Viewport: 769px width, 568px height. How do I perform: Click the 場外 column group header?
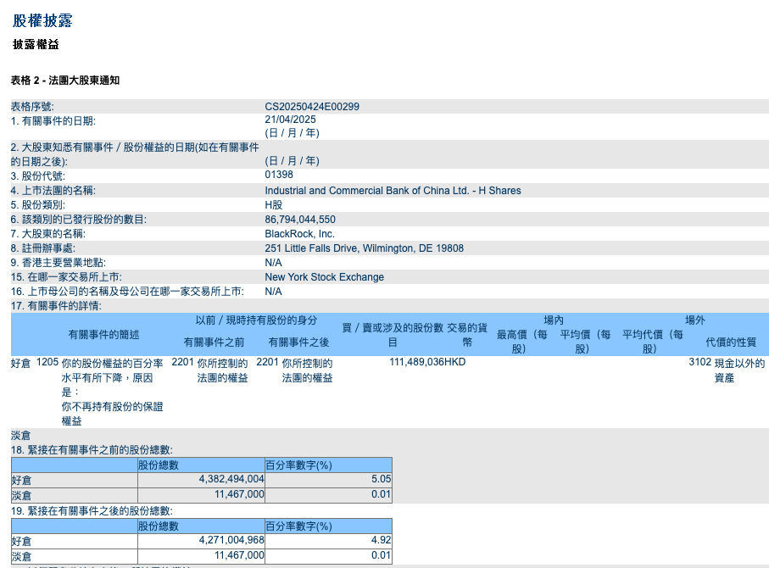[x=695, y=320]
